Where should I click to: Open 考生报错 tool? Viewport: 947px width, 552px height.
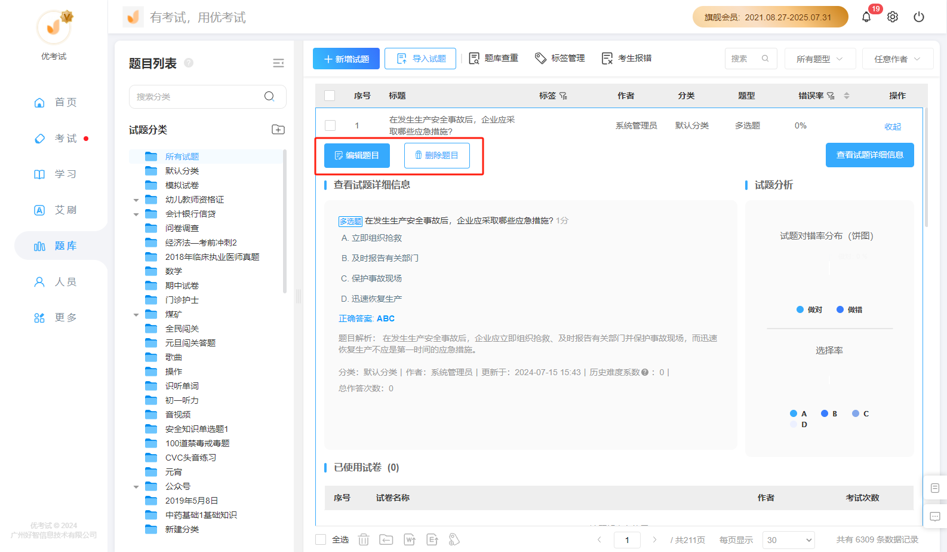point(627,58)
